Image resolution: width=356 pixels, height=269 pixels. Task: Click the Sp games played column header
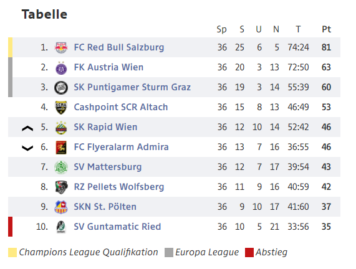[x=221, y=29]
